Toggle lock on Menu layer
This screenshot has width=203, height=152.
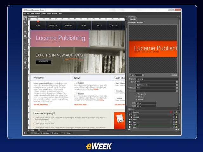pos(176,120)
